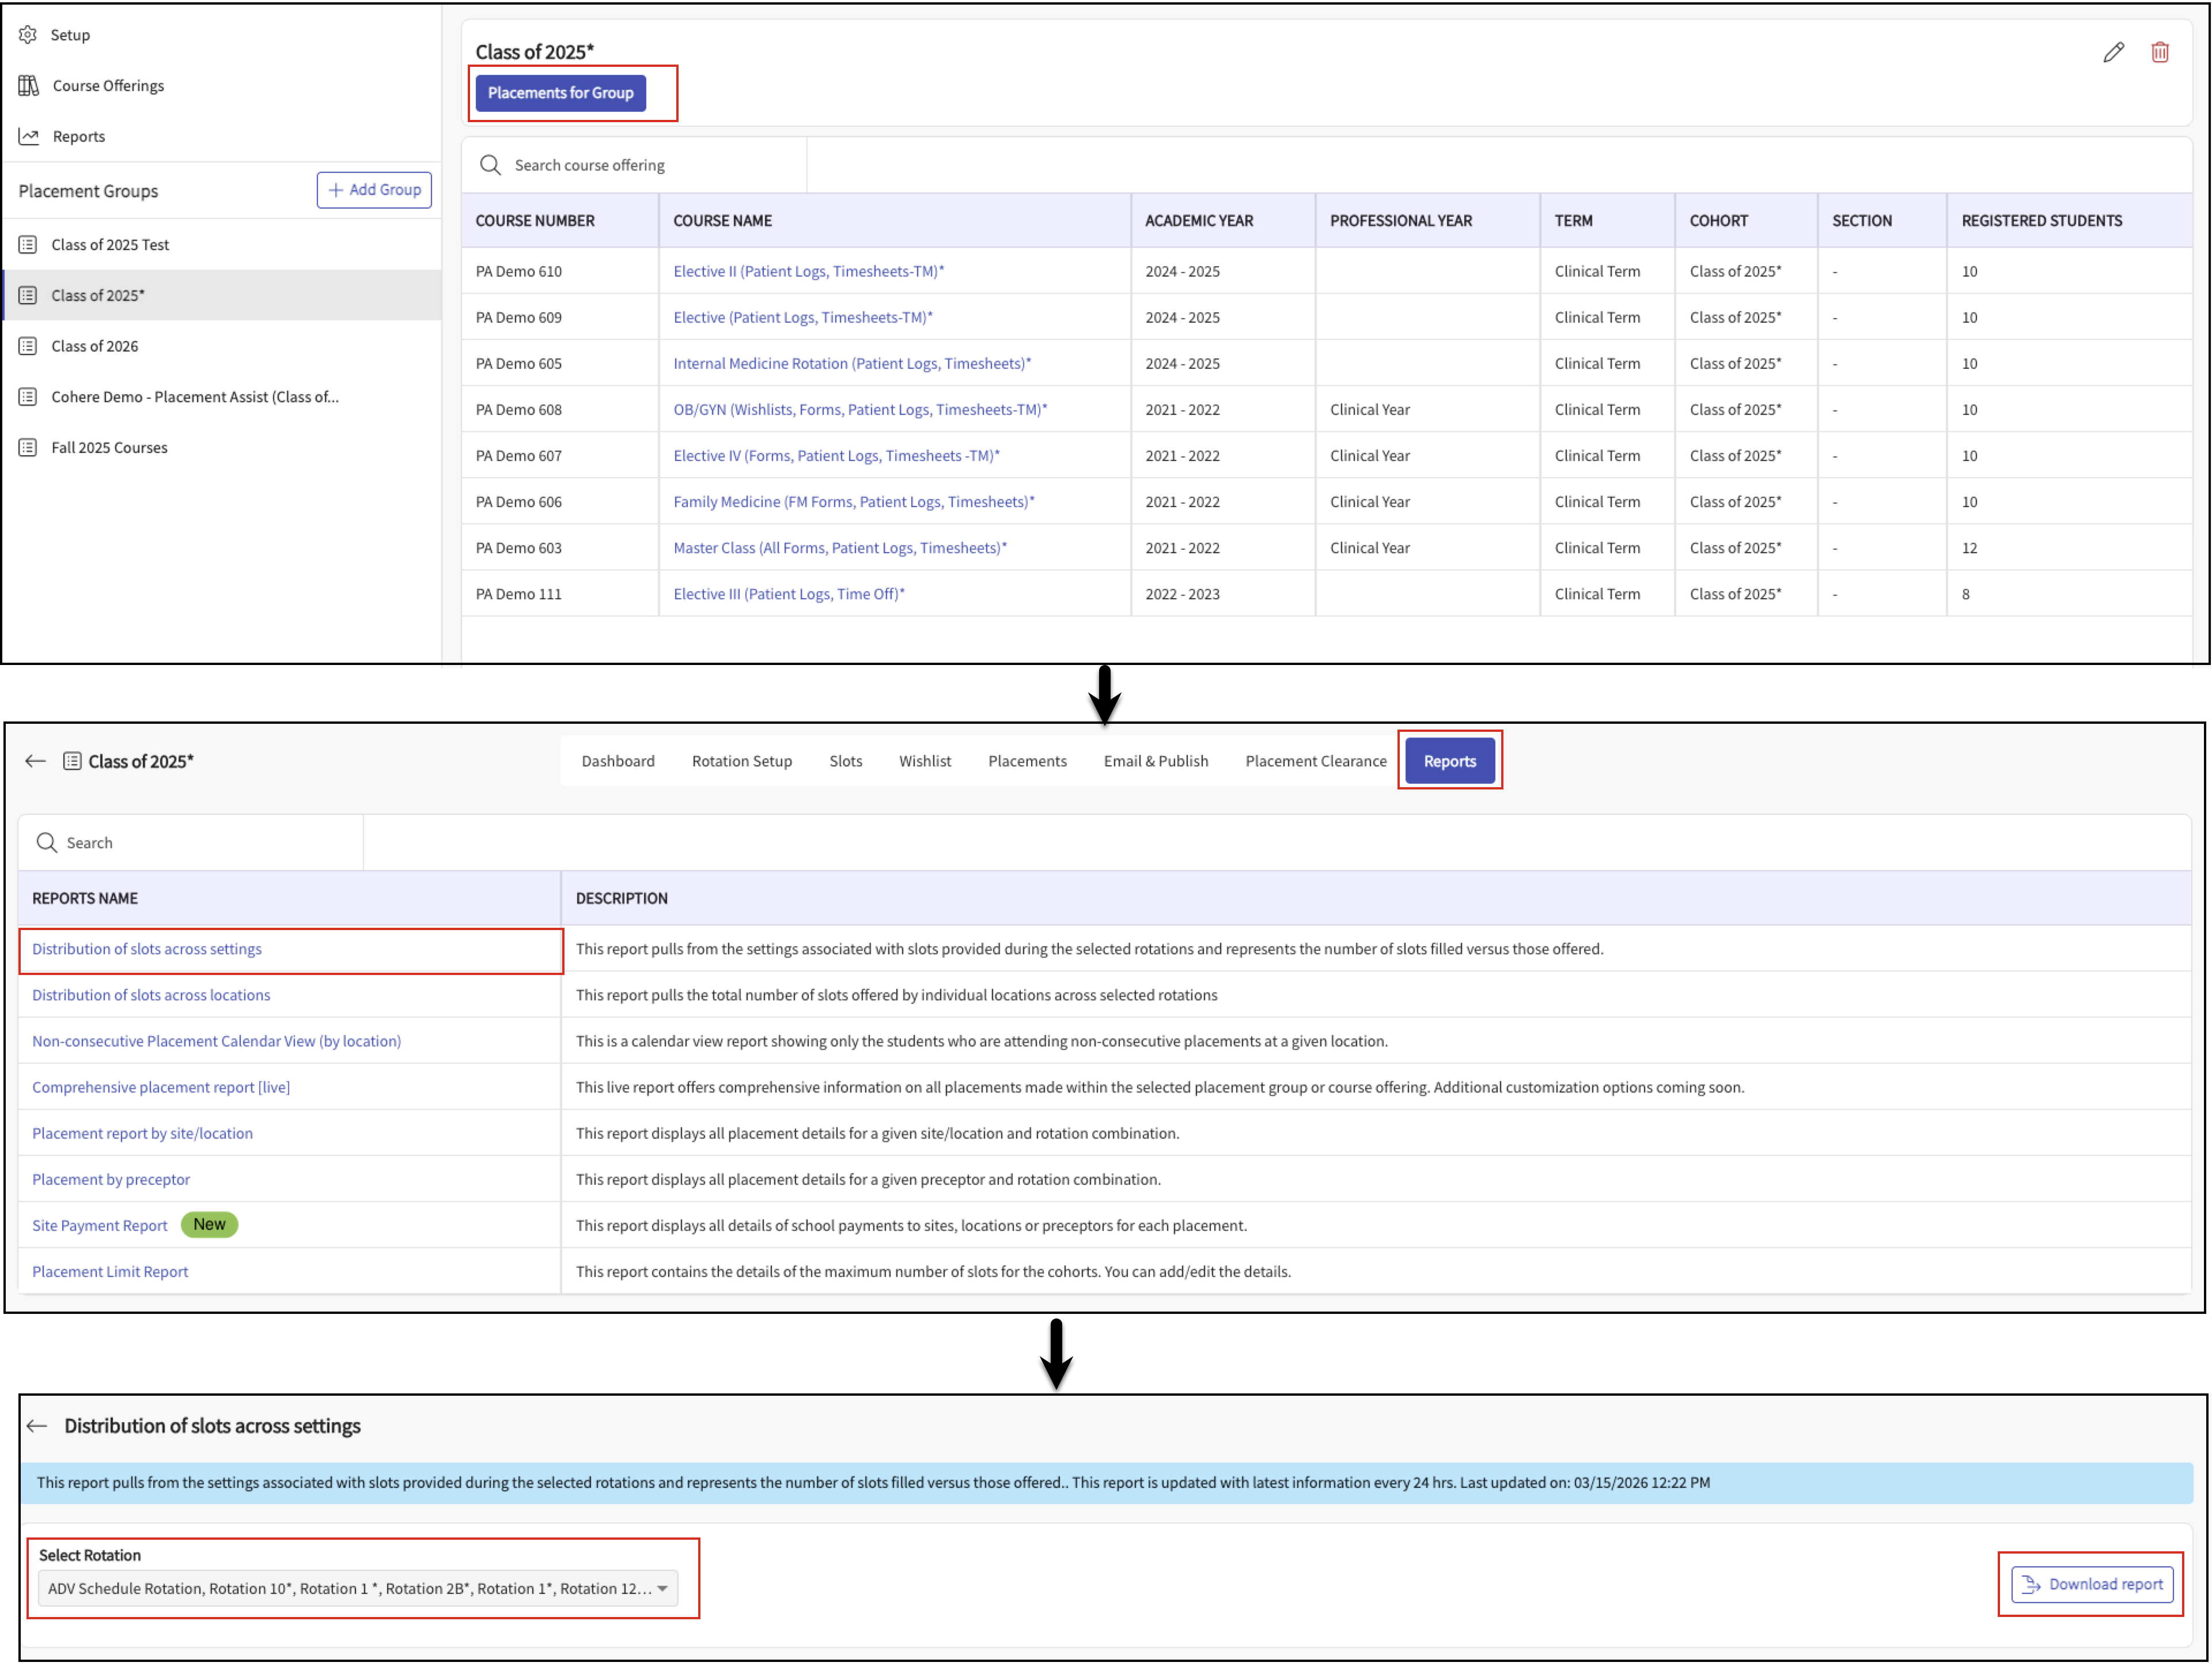Viewport: 2212px width, 1670px height.
Task: Click the Reports chart icon in sidebar
Action: [29, 137]
